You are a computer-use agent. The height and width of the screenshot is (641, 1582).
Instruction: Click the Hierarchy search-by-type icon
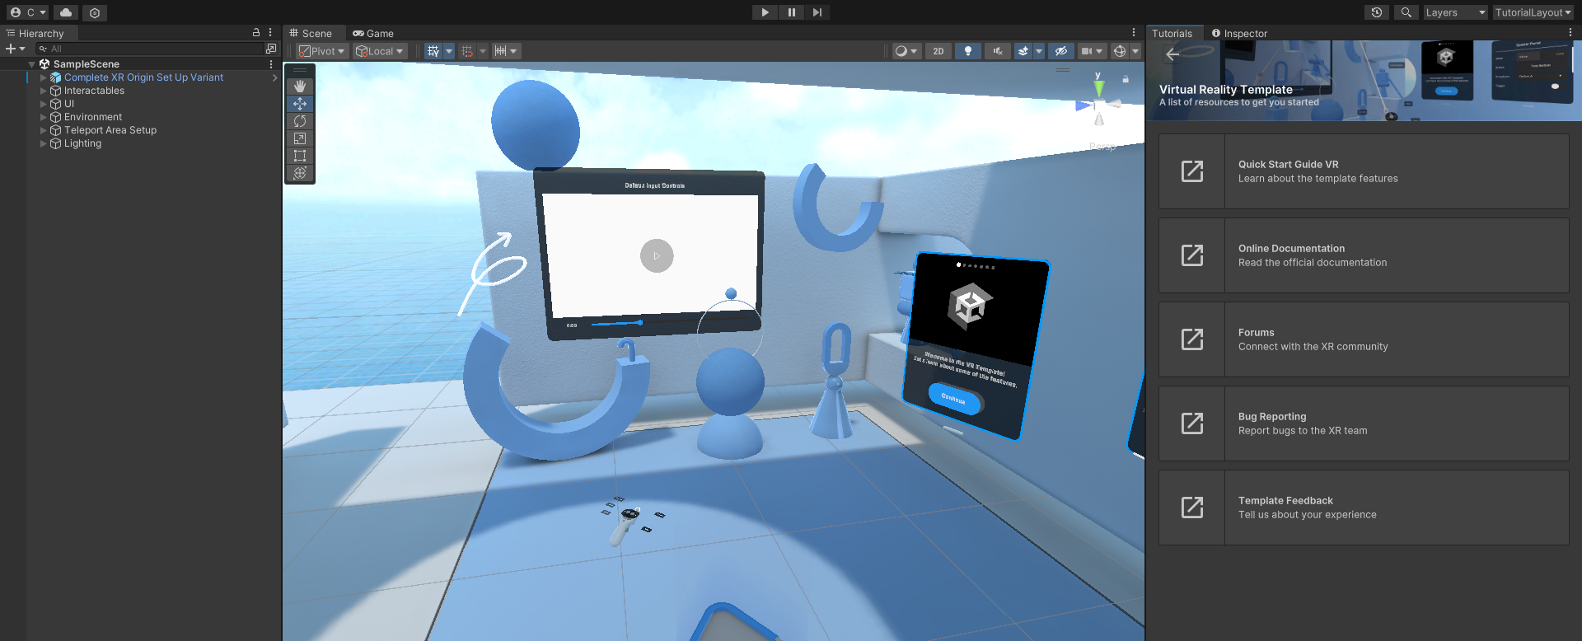point(271,49)
